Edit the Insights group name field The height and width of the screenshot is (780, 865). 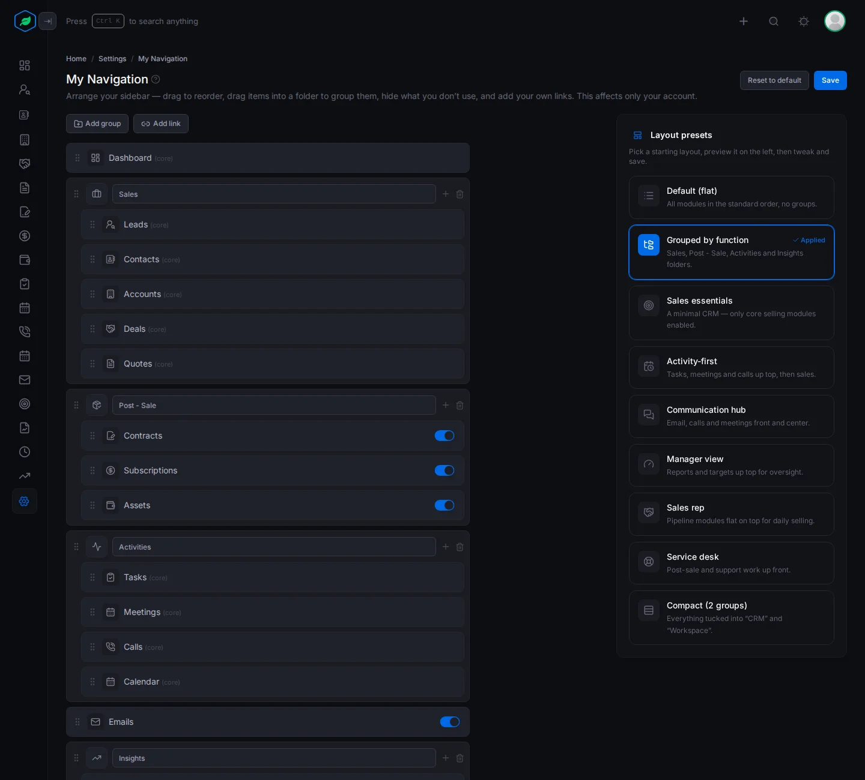click(274, 758)
